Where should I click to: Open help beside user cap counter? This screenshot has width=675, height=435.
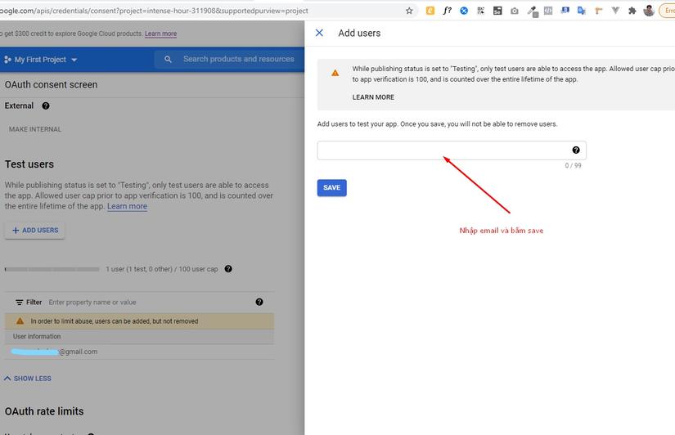coord(228,269)
